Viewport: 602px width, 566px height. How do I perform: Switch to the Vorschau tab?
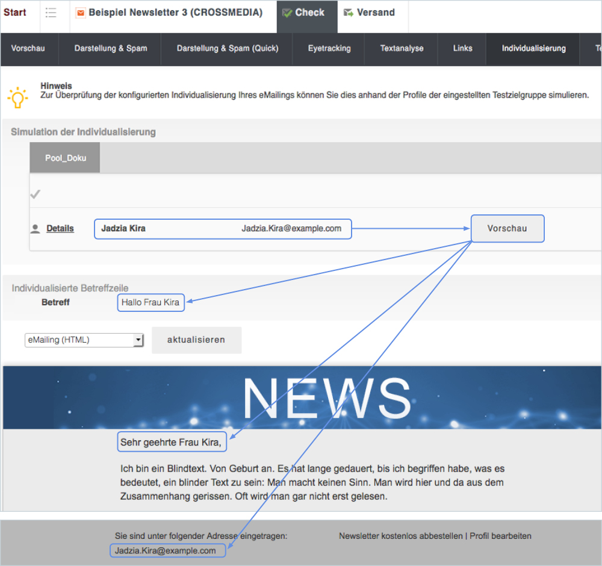pyautogui.click(x=28, y=49)
